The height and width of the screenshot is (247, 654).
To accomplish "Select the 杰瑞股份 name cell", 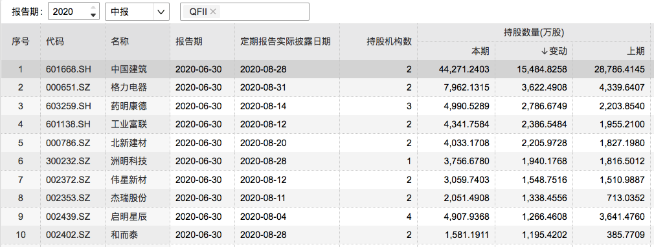I will pos(129,198).
